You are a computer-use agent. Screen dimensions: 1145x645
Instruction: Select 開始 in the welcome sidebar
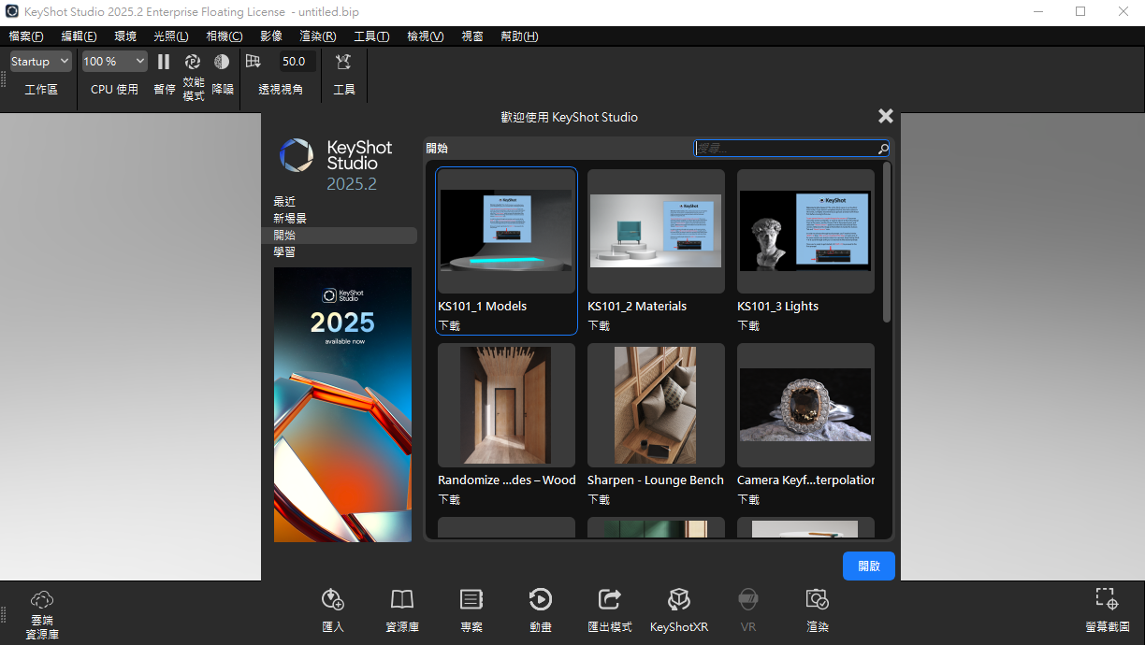coord(340,236)
